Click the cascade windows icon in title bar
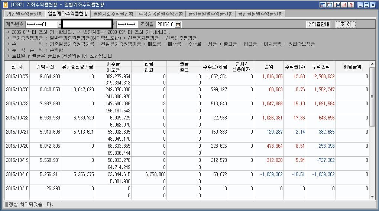Viewport: 379px width, 211px height. coord(330,4)
